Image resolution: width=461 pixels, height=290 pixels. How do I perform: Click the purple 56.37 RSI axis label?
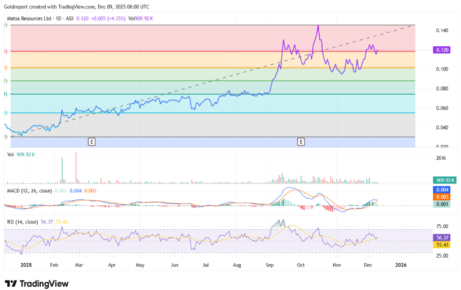coord(441,238)
